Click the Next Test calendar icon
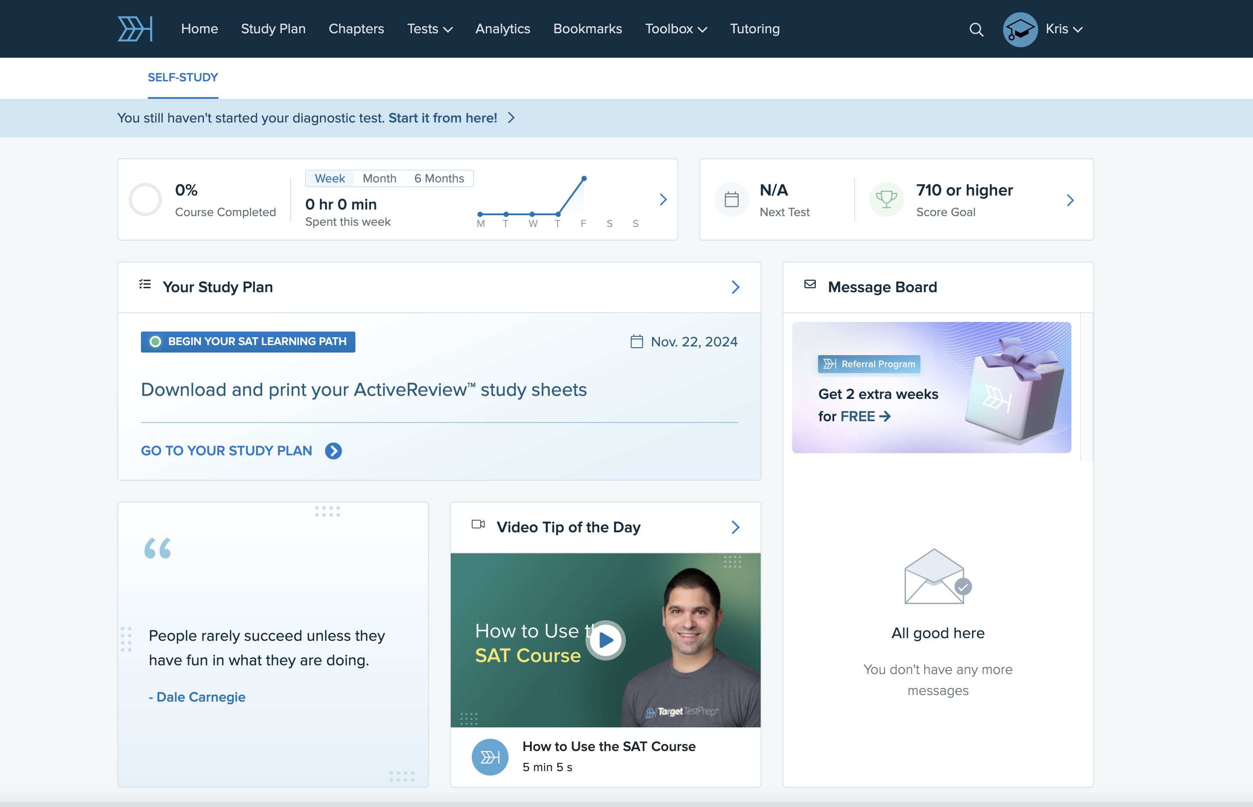The height and width of the screenshot is (807, 1253). coord(731,199)
